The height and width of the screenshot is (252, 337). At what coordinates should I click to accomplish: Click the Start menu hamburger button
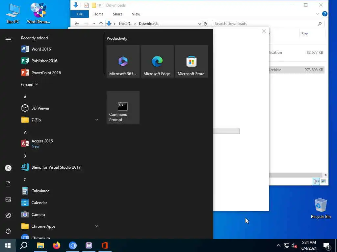pyautogui.click(x=8, y=38)
